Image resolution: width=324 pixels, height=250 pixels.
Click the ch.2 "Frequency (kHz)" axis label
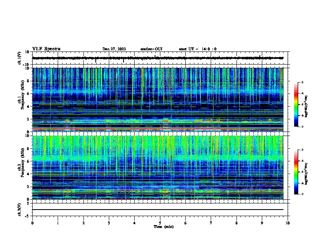[22, 163]
